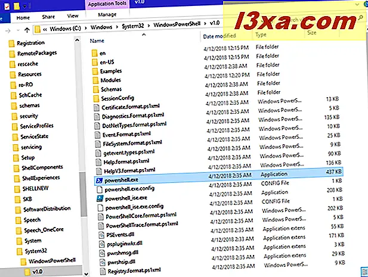This screenshot has height=277, width=368.
Task: Open the en-US folder icon
Action: click(x=95, y=62)
